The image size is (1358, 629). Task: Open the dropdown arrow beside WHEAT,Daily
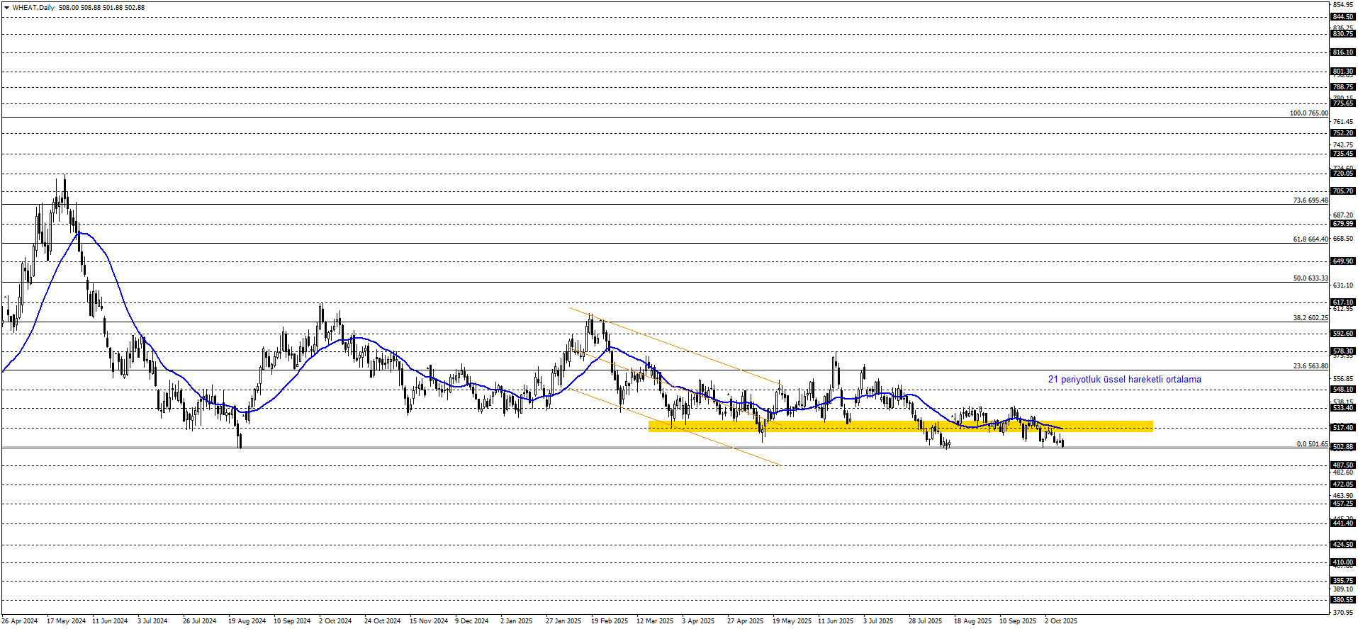tap(6, 8)
